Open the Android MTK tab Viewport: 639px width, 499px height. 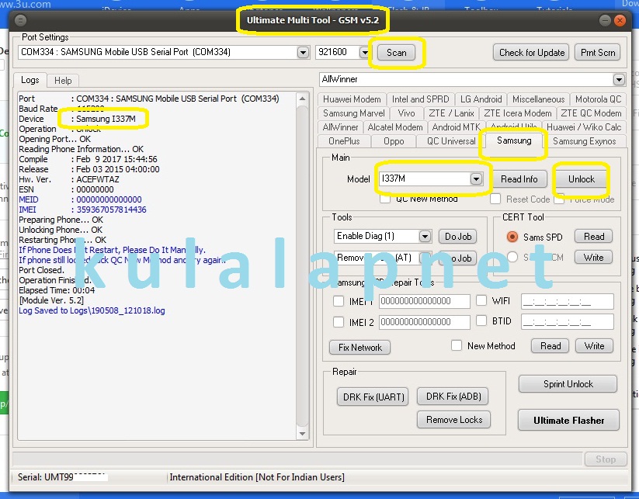pos(456,127)
